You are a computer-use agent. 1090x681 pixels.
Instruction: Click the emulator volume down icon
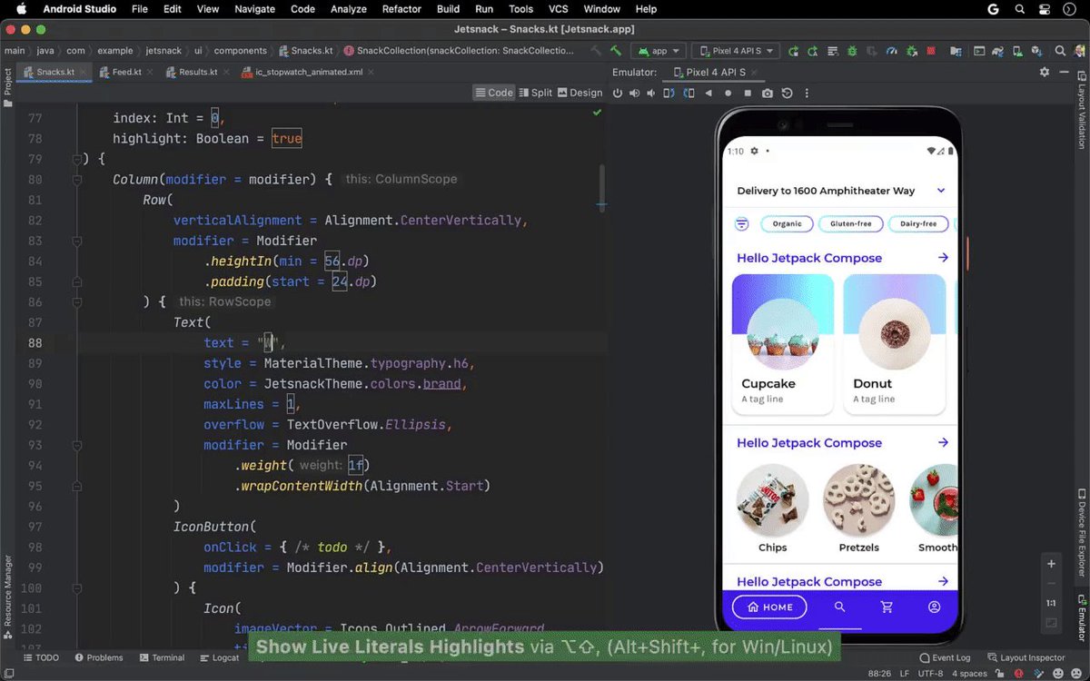point(652,93)
